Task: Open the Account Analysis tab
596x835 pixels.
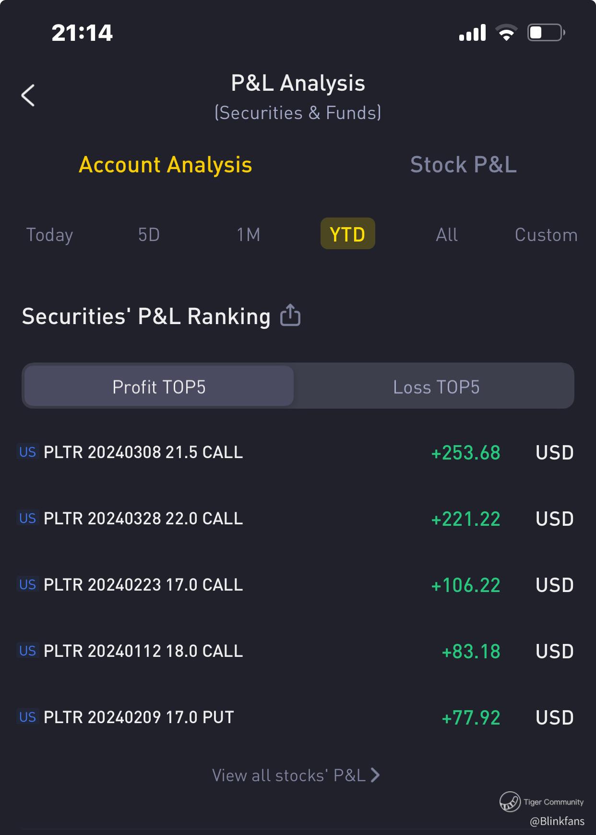Action: pos(166,165)
